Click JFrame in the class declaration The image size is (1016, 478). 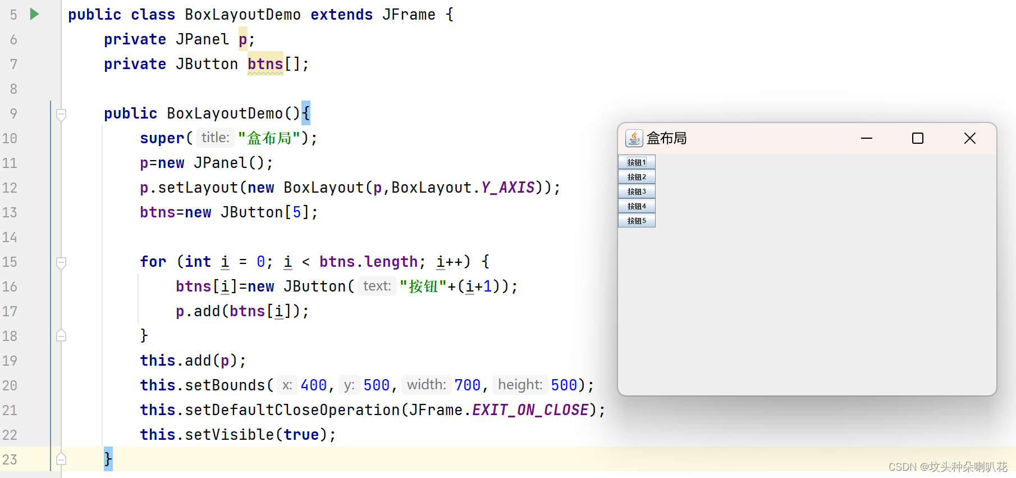coord(409,15)
